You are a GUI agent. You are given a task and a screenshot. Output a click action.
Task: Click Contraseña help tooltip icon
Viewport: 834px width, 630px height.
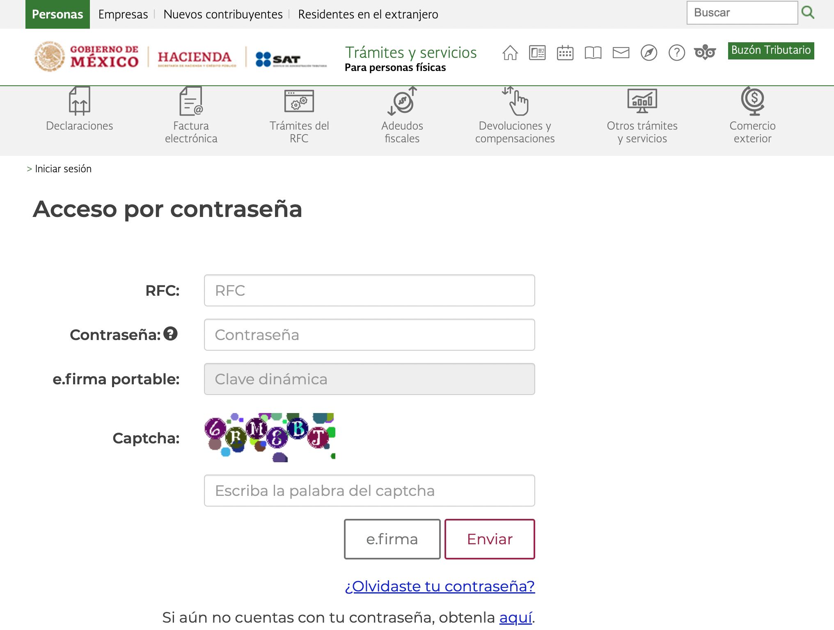170,334
